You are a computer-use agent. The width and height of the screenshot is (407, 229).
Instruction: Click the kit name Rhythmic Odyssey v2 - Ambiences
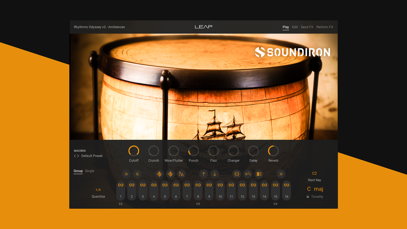tap(99, 27)
